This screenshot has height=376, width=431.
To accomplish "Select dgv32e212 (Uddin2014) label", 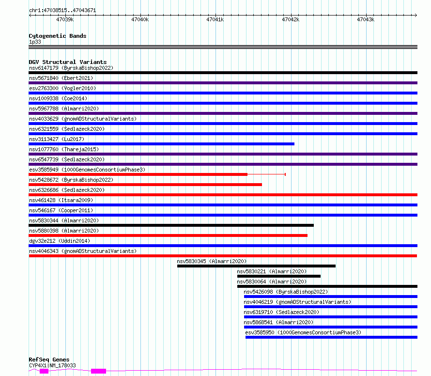I will click(x=60, y=241).
